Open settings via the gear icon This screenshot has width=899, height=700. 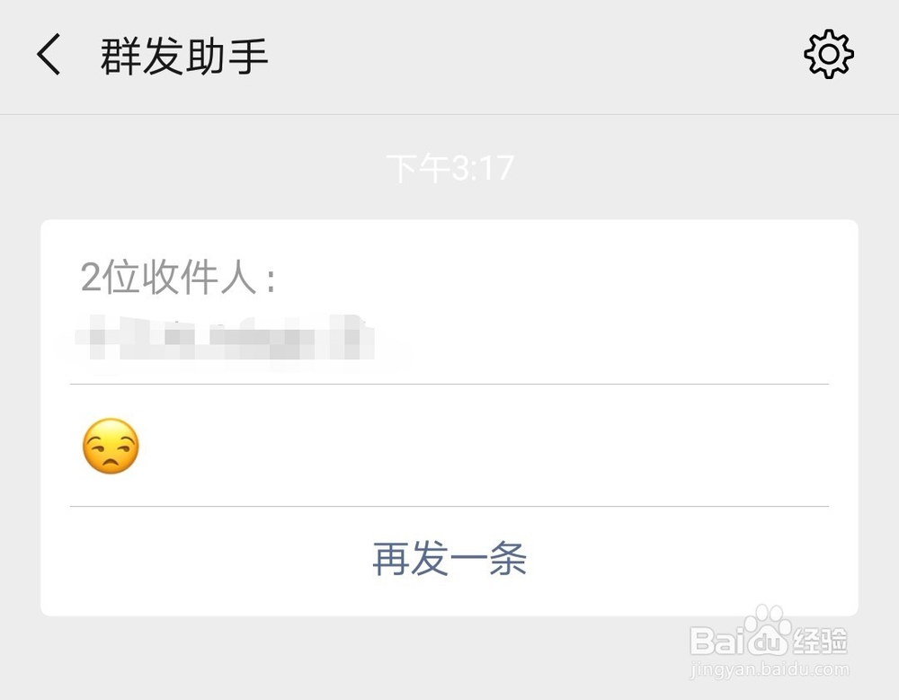point(829,54)
